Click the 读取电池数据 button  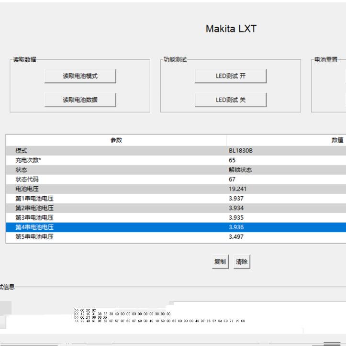click(x=80, y=100)
